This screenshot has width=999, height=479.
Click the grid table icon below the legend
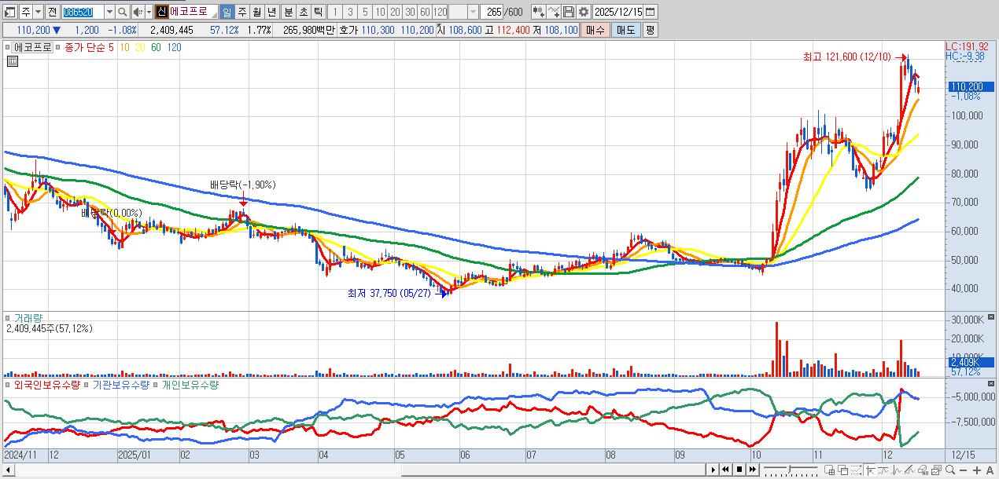tap(12, 60)
